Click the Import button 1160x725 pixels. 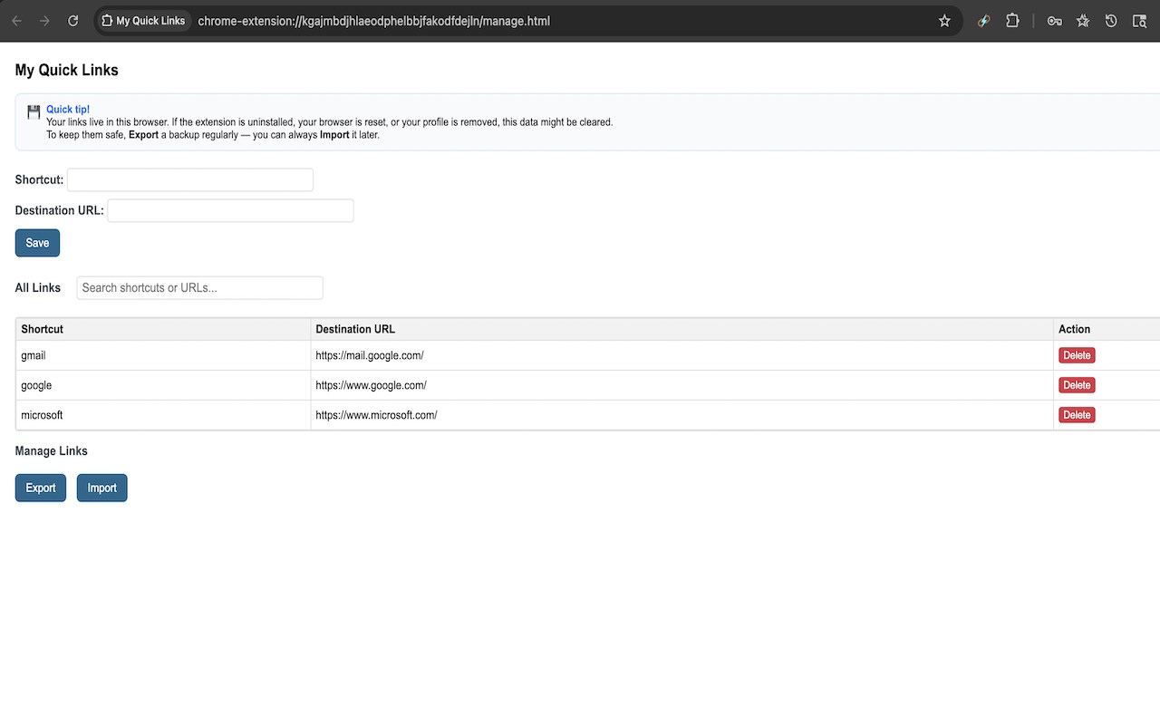[101, 488]
